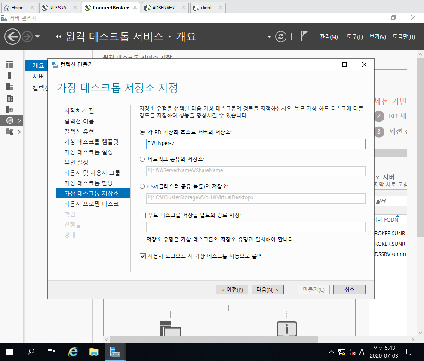
Task: Open the 도움말(H) menu
Action: [x=403, y=37]
